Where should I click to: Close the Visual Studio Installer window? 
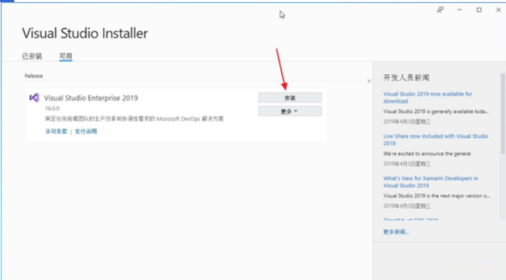[497, 9]
